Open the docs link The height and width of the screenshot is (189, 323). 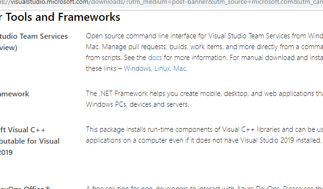tap(155, 58)
